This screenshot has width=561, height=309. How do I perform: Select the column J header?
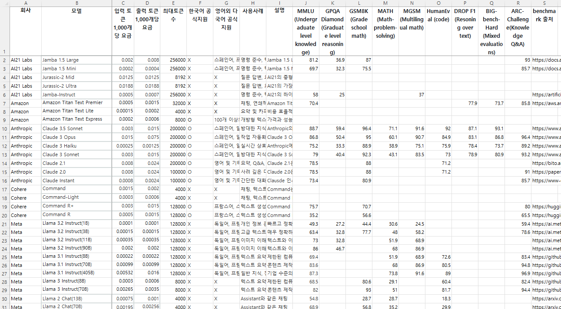305,3
